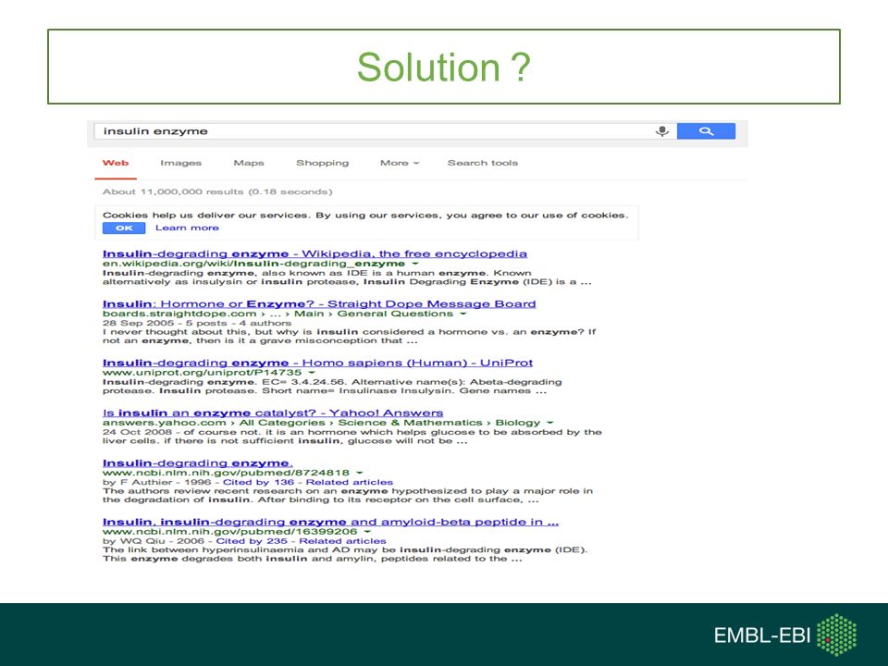
Task: Click '28 Sep 2005 - 5 posts' text
Action: coord(165,324)
